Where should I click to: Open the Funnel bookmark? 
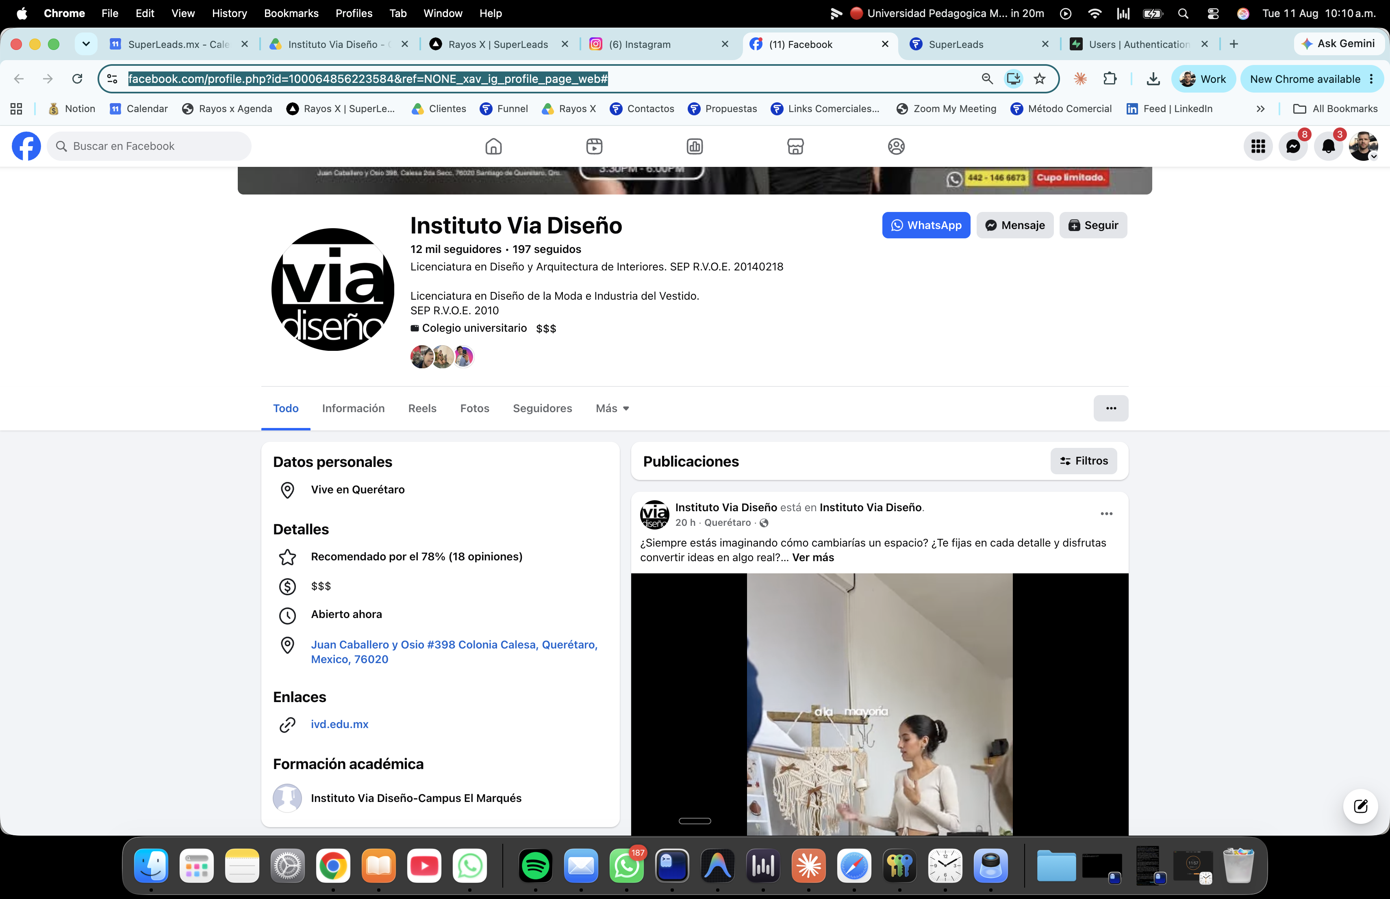click(x=504, y=108)
